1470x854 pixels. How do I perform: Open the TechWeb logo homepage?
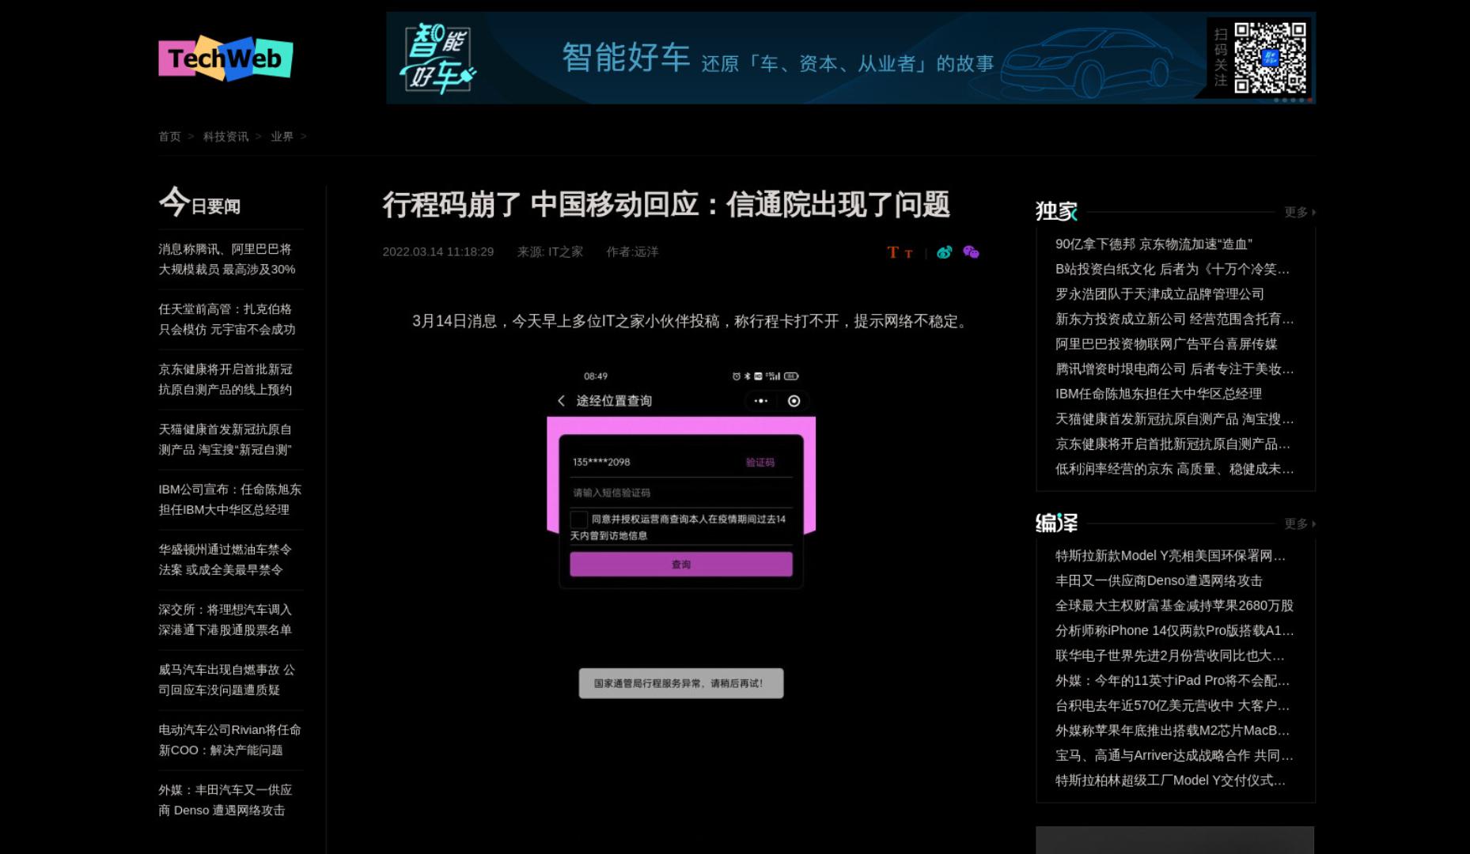[x=225, y=58]
